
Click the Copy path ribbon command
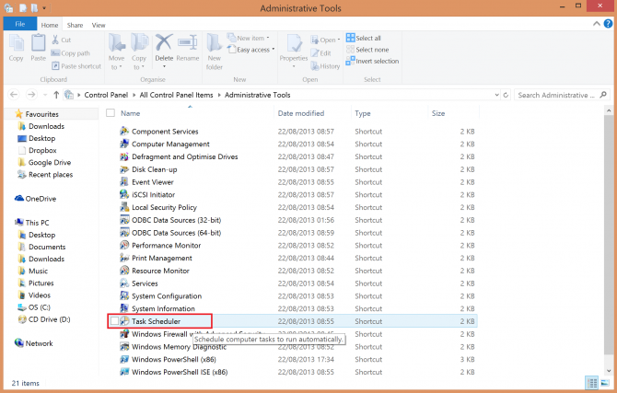(71, 53)
